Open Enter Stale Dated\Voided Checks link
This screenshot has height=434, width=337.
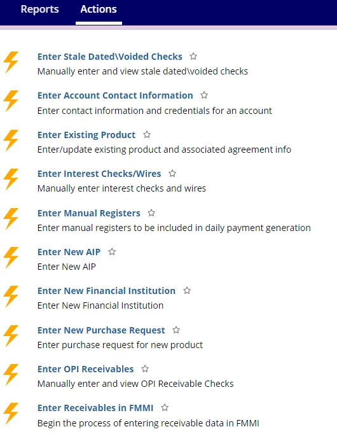pyautogui.click(x=110, y=57)
